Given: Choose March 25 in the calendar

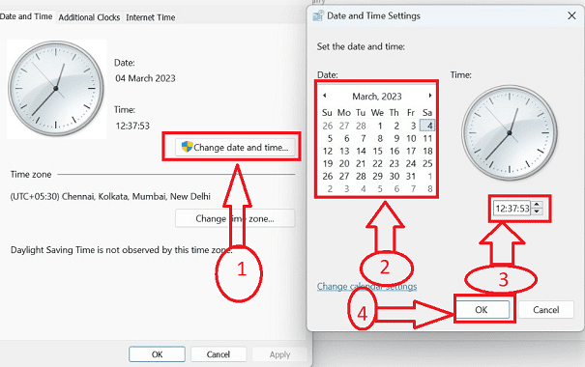Looking at the screenshot, I should (427, 163).
